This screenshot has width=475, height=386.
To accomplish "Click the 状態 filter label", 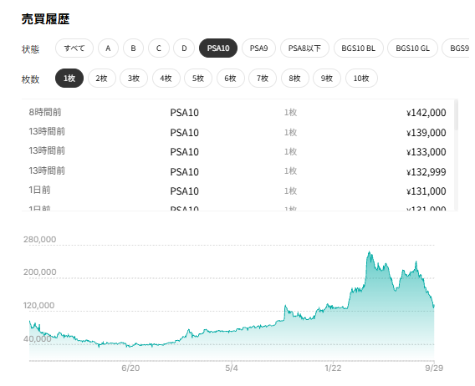I will pyautogui.click(x=30, y=49).
